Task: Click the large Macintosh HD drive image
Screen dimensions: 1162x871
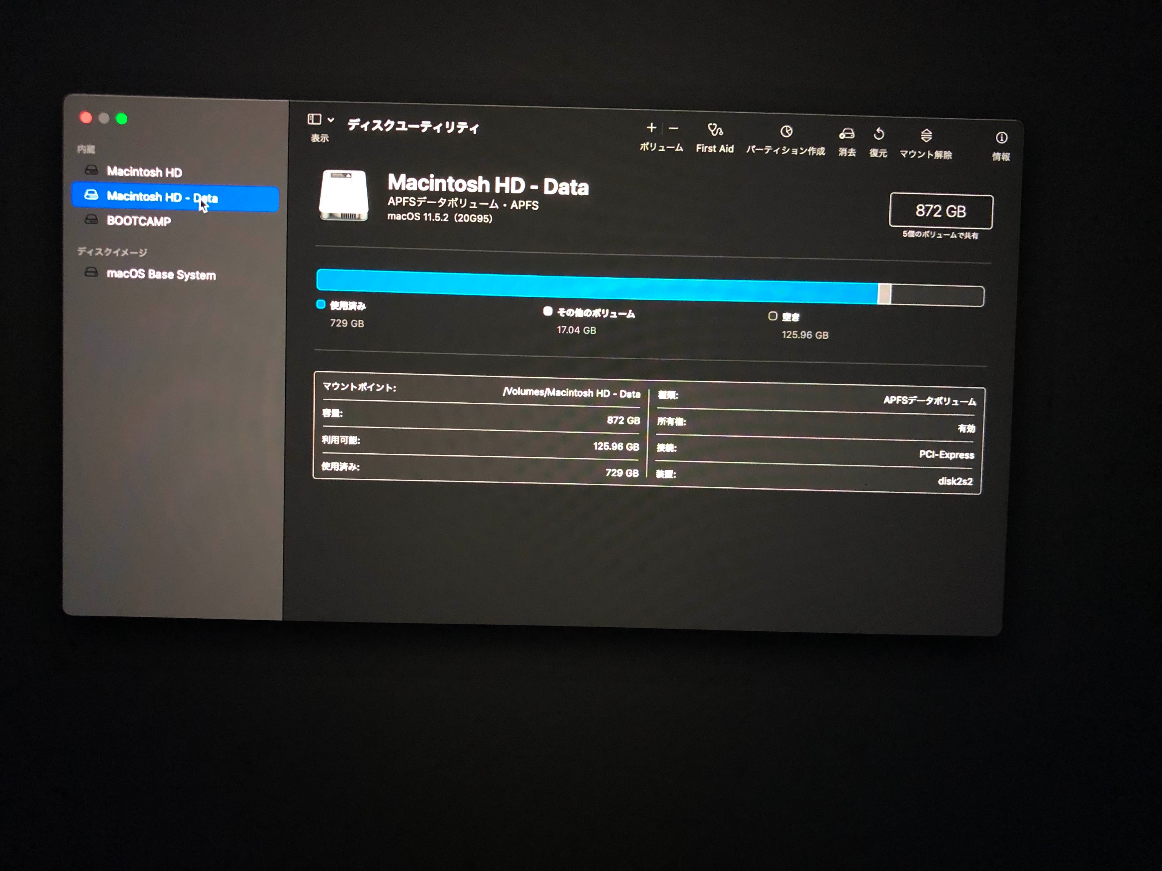Action: [344, 196]
